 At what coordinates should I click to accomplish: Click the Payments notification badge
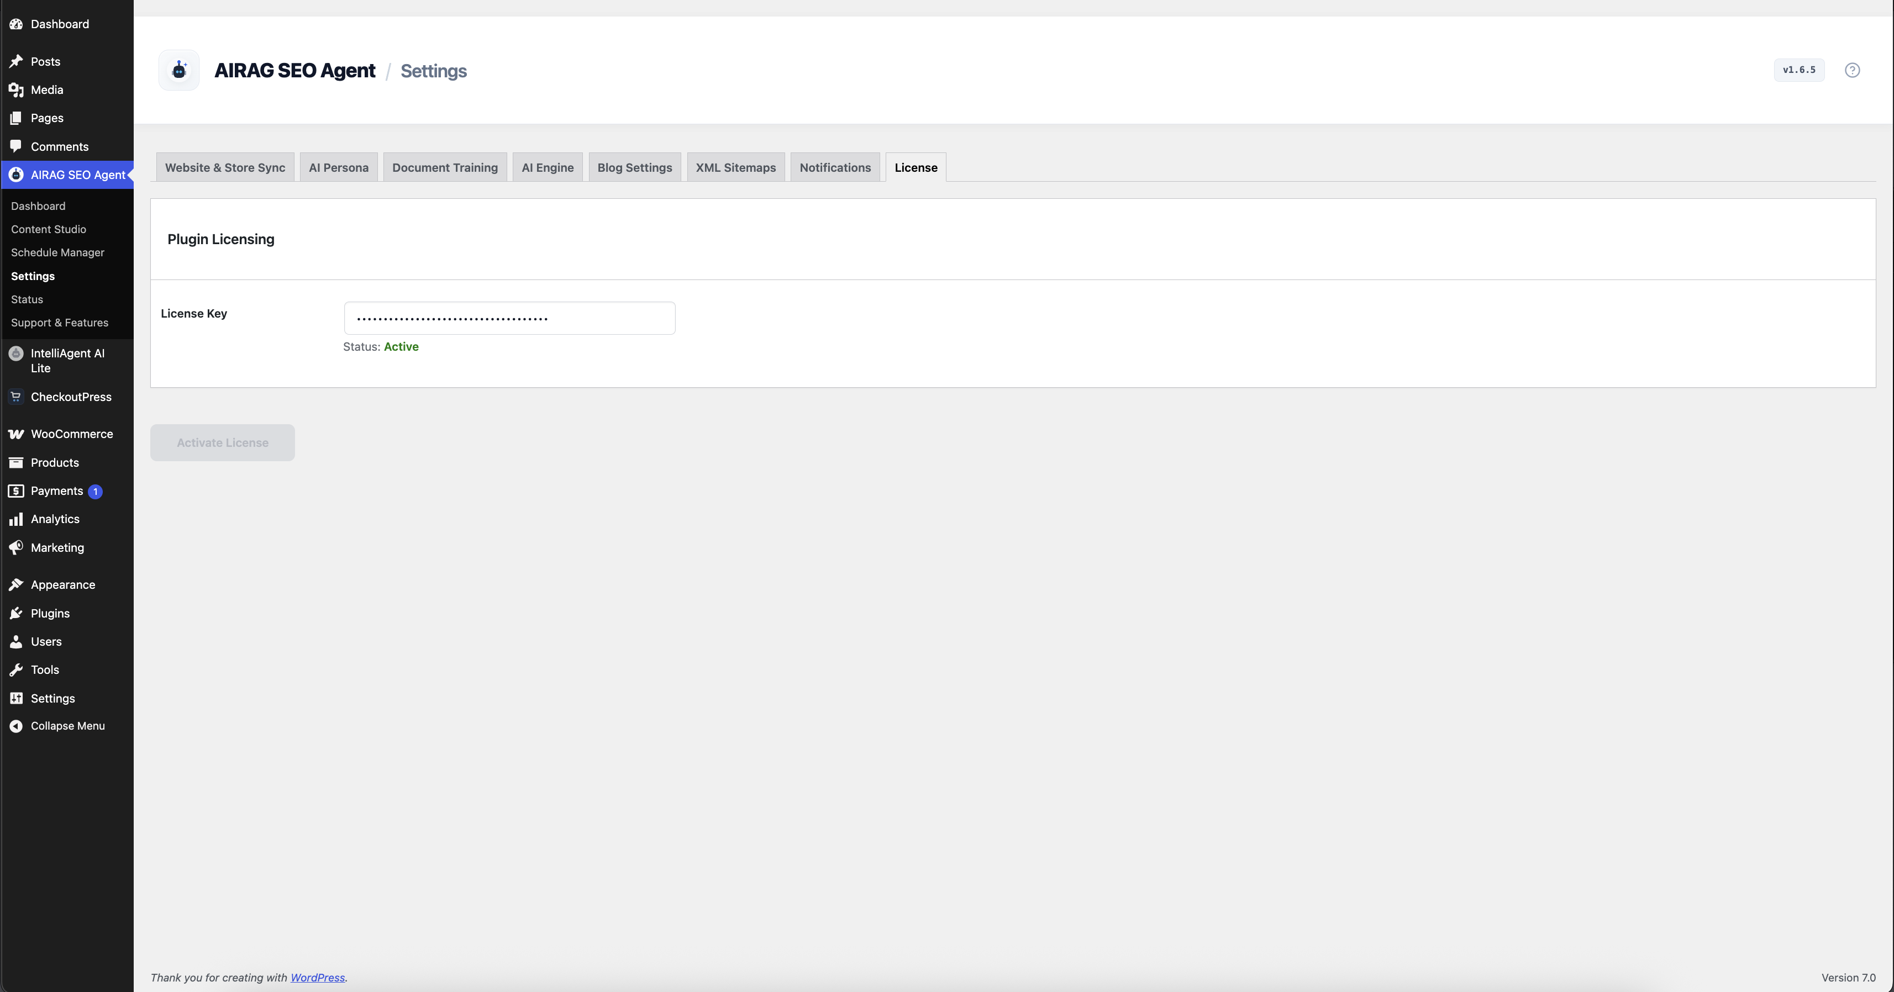pyautogui.click(x=95, y=492)
